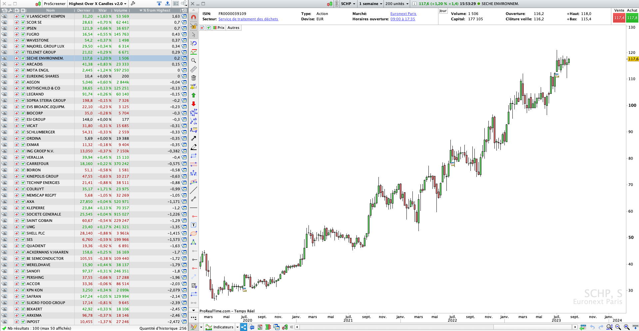Select the pencil freehand drawing tool
This screenshot has height=331, width=639.
193,147
